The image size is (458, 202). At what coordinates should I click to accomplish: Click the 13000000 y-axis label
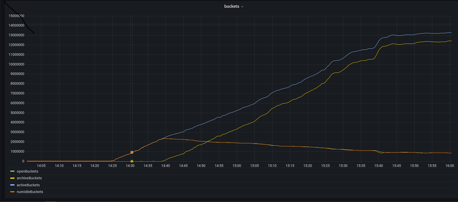[x=16, y=35]
